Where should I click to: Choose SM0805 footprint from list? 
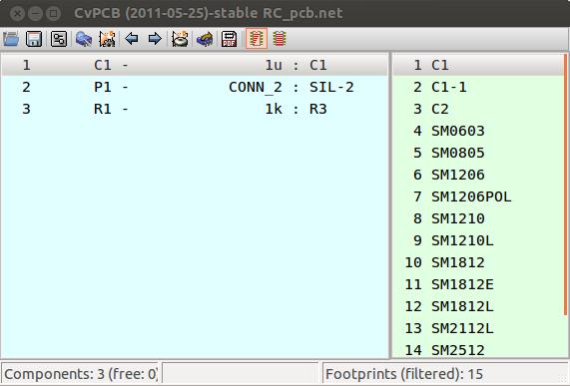[x=478, y=153]
